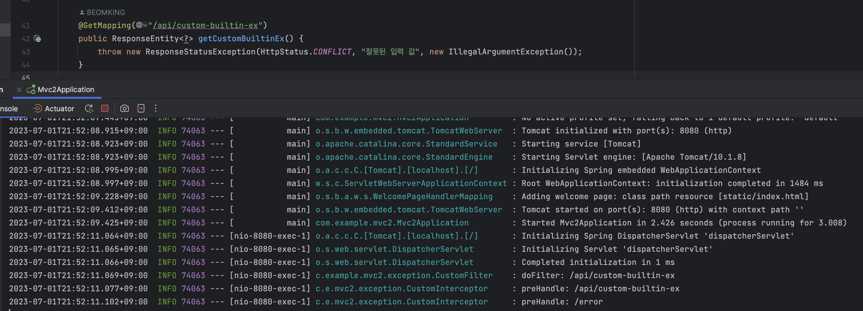Click IllegalArgumentException in line 43
Image resolution: width=863 pixels, height=311 pixels.
(x=506, y=52)
